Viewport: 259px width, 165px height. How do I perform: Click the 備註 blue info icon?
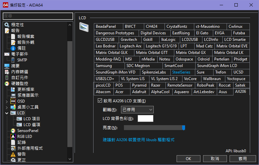[x=13, y=48]
